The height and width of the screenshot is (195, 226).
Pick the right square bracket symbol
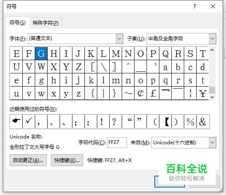click(115, 67)
